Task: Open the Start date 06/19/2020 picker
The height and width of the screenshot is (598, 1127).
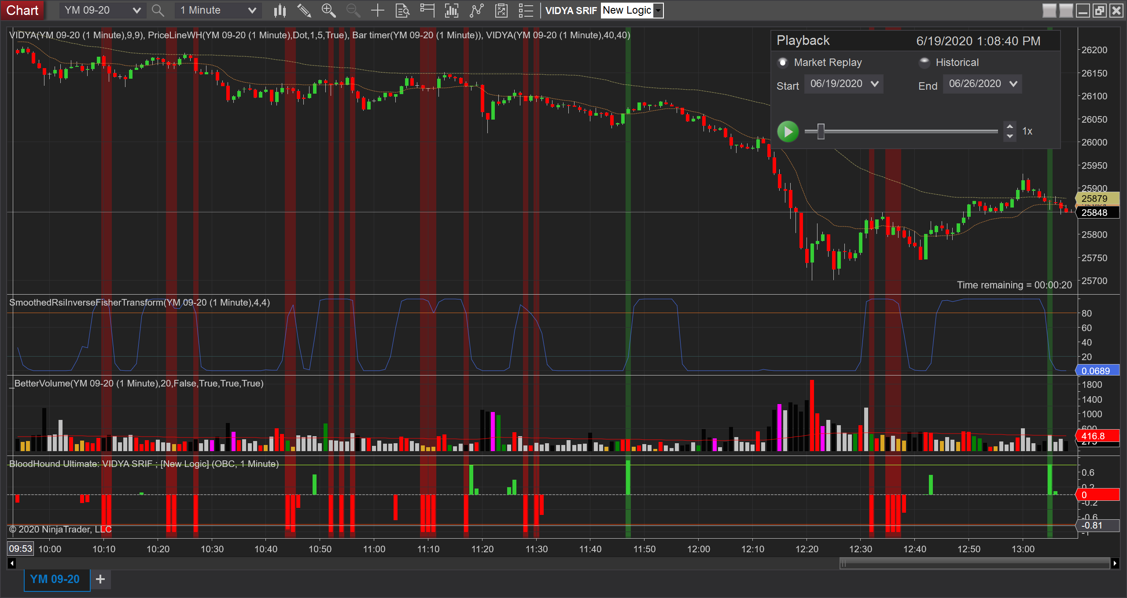Action: tap(843, 84)
